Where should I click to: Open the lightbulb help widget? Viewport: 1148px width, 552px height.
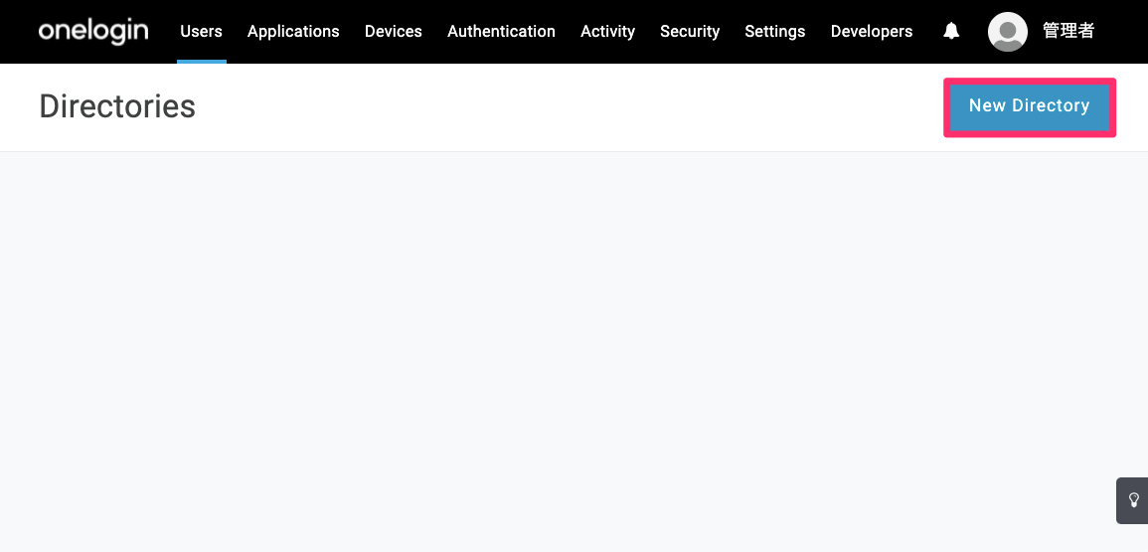click(1133, 500)
